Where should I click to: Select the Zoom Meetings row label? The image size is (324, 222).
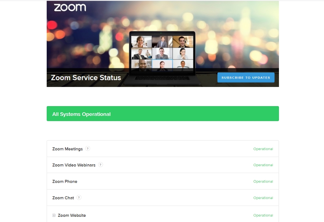pos(67,149)
